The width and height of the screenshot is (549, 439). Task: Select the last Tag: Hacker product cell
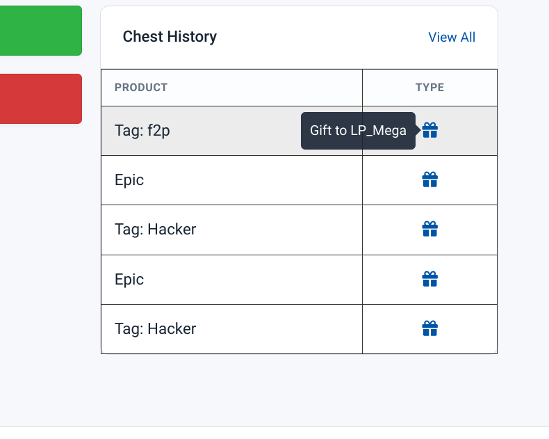[231, 329]
